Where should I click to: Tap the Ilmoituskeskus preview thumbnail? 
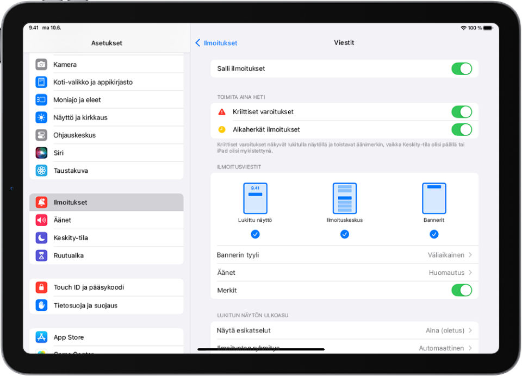coord(345,198)
